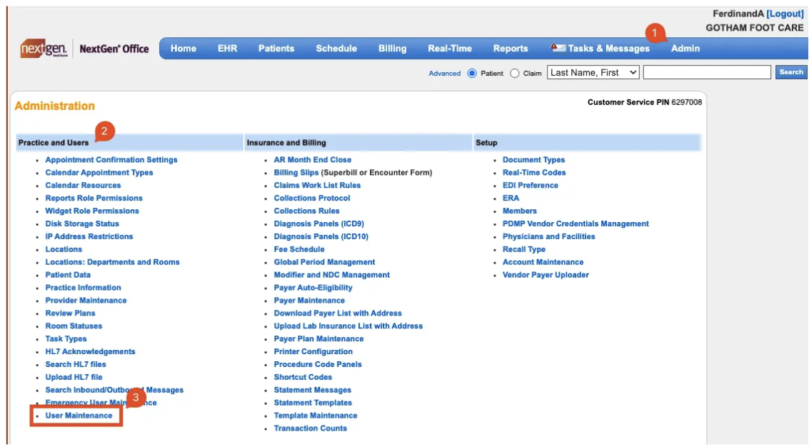Open the Advanced search link
Screen dimensions: 809x447
point(444,74)
